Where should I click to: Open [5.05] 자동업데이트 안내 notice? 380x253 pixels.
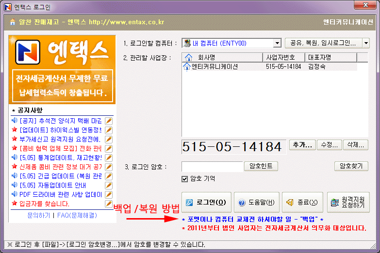[53, 185]
